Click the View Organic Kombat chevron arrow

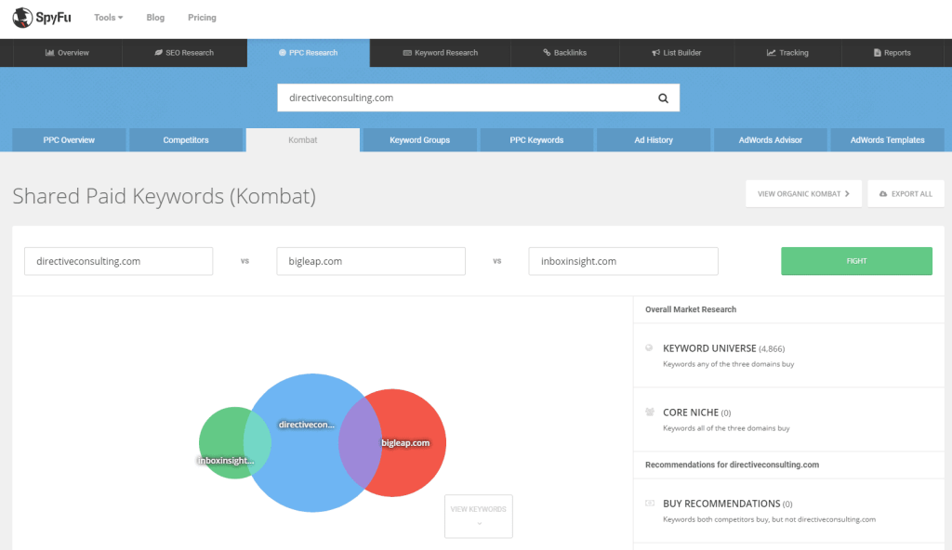tap(847, 193)
